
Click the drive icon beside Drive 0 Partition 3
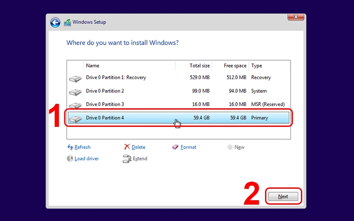click(x=75, y=105)
